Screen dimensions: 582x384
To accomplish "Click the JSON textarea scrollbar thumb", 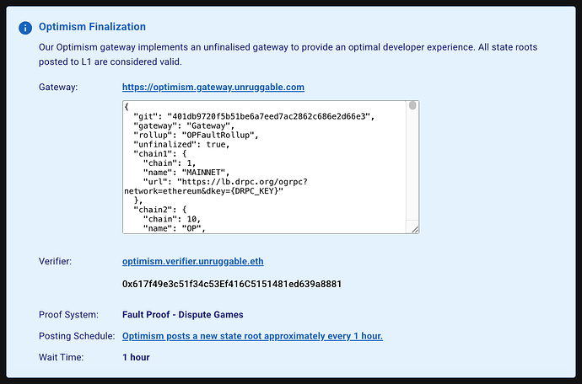I will (412, 105).
